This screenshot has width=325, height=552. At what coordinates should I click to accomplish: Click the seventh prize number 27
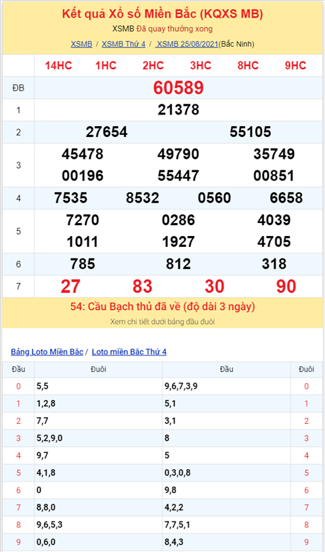coord(70,286)
